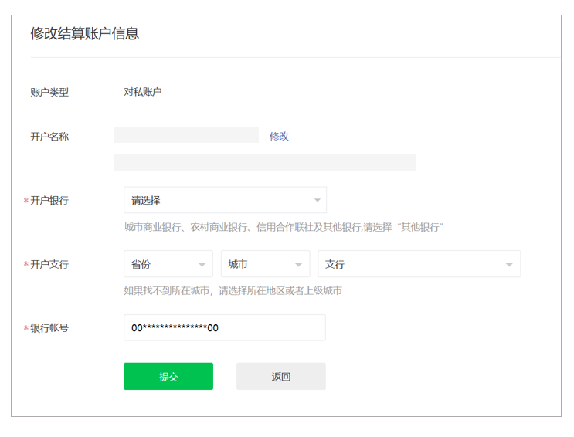Click the long gray bar below 开户名称
The image size is (574, 437).
266,162
